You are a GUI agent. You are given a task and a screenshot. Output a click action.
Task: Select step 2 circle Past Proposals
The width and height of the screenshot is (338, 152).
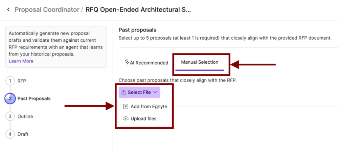pos(10,99)
